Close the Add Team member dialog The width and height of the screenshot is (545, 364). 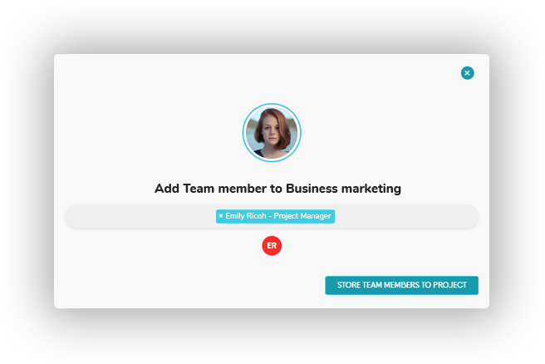click(467, 73)
